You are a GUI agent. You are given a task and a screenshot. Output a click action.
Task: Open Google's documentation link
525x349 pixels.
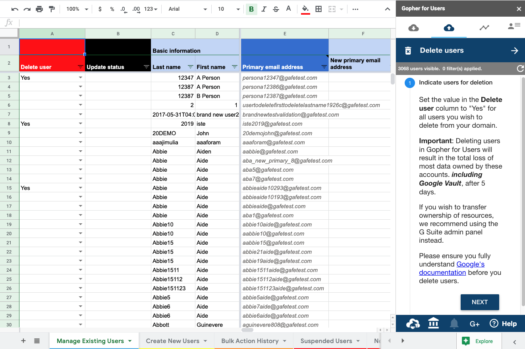pos(452,268)
